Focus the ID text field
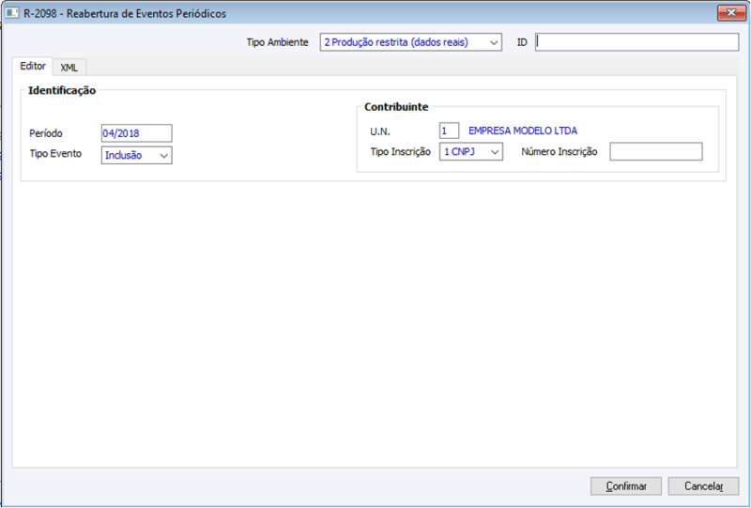Viewport: 751px width, 508px height. tap(636, 42)
